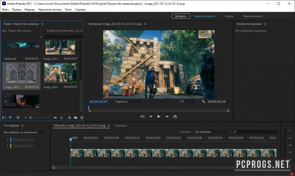Open the Маркер menu
295x176 pixels.
point(29,10)
